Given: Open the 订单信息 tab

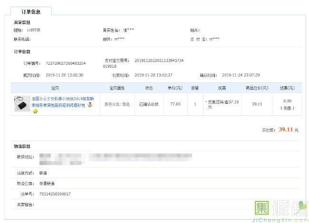Looking at the screenshot, I should [31, 12].
